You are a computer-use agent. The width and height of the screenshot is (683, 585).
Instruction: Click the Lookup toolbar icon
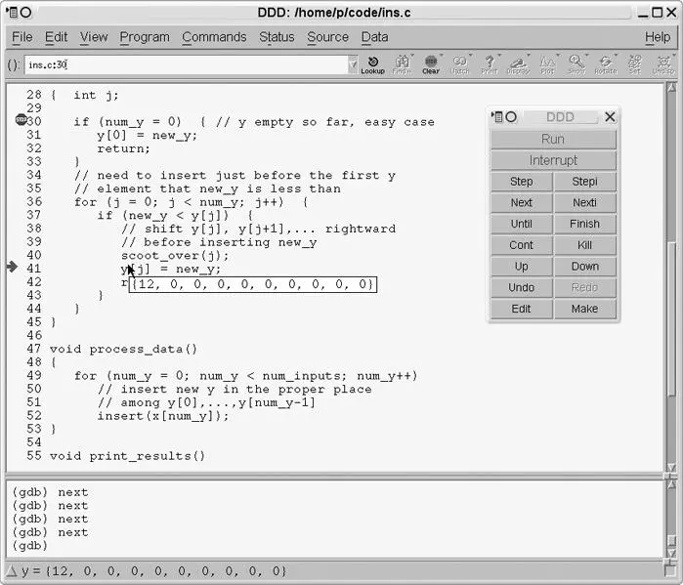point(372,63)
